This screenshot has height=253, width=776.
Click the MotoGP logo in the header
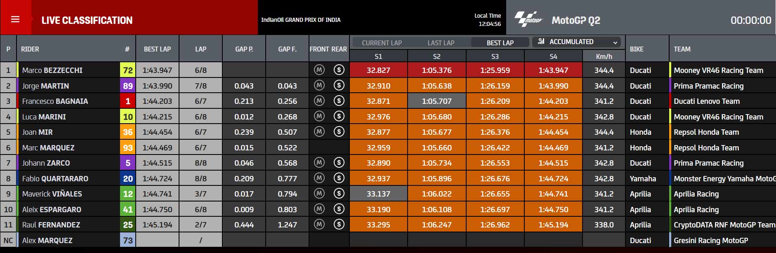pyautogui.click(x=528, y=19)
